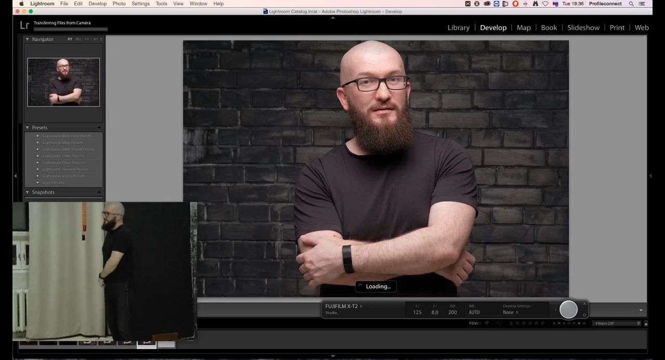Image resolution: width=665 pixels, height=360 pixels.
Task: Open the toolbar content dropdown arrow
Action: tap(641, 310)
